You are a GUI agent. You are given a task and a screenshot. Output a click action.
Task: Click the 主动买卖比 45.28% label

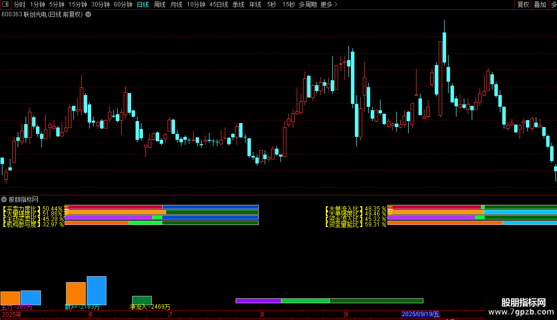coord(33,219)
